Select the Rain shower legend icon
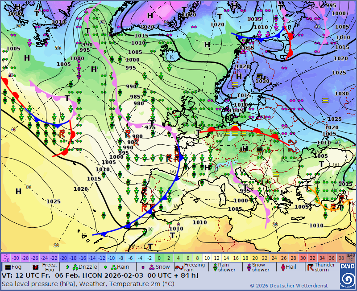The image size is (357, 291). [x=215, y=267]
